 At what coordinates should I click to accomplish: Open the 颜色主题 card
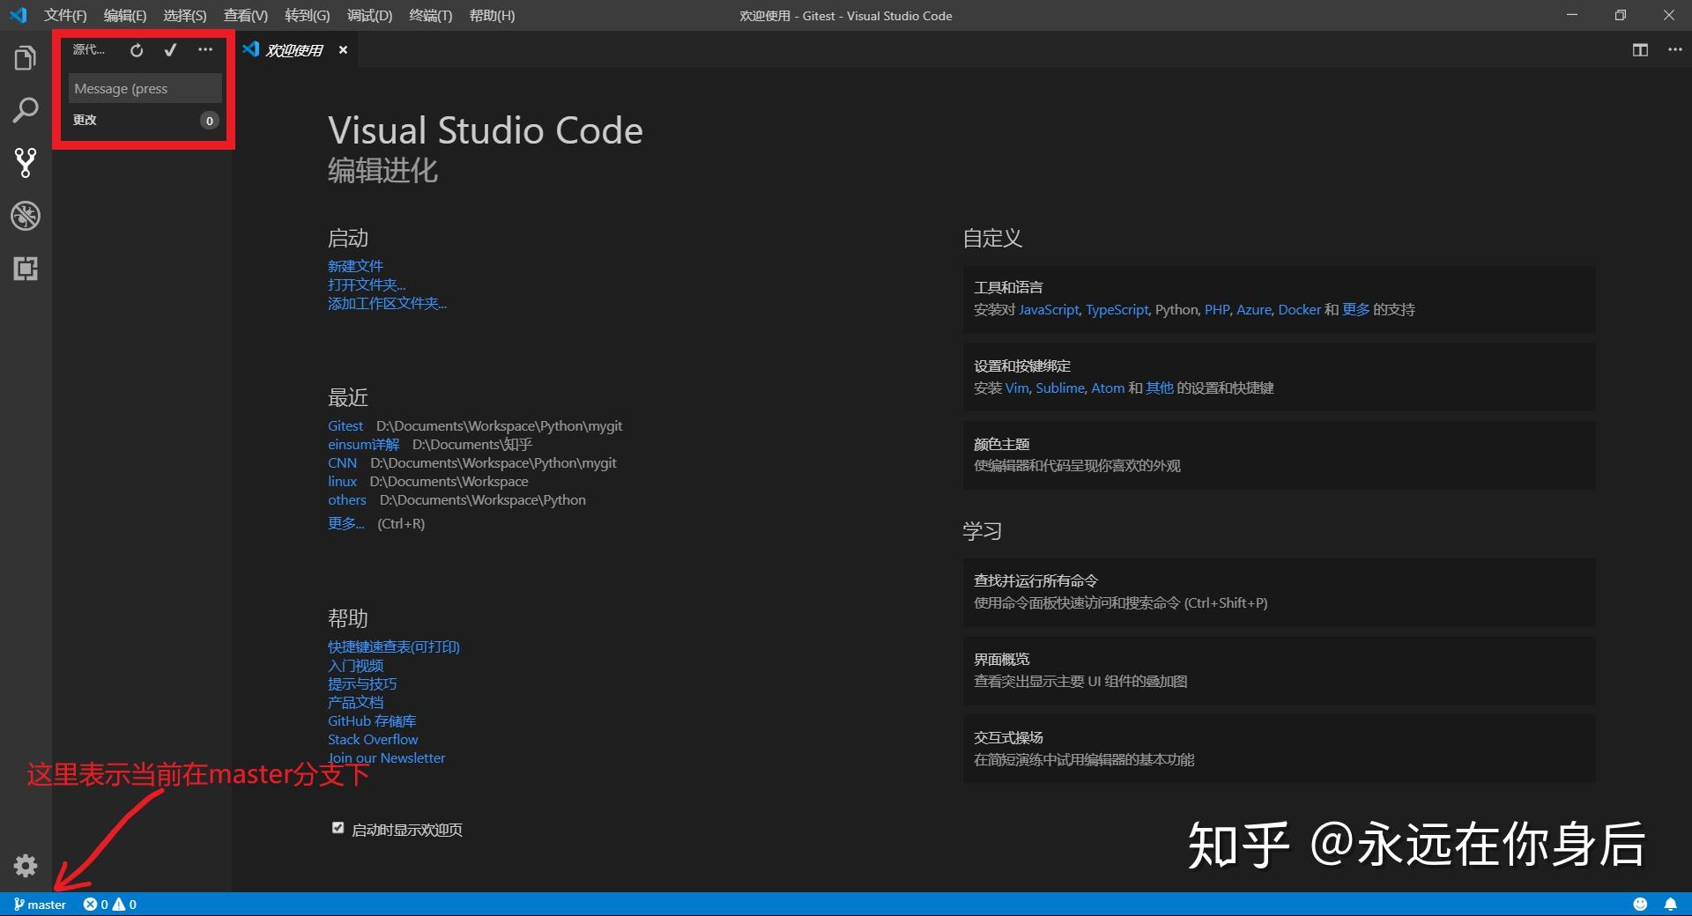[1279, 454]
